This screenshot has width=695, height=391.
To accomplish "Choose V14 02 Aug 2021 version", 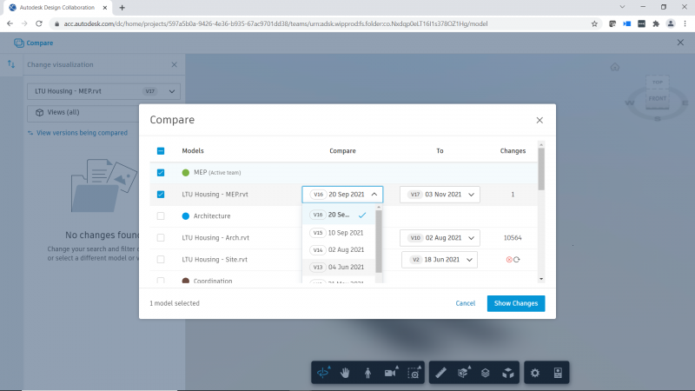I will (339, 250).
